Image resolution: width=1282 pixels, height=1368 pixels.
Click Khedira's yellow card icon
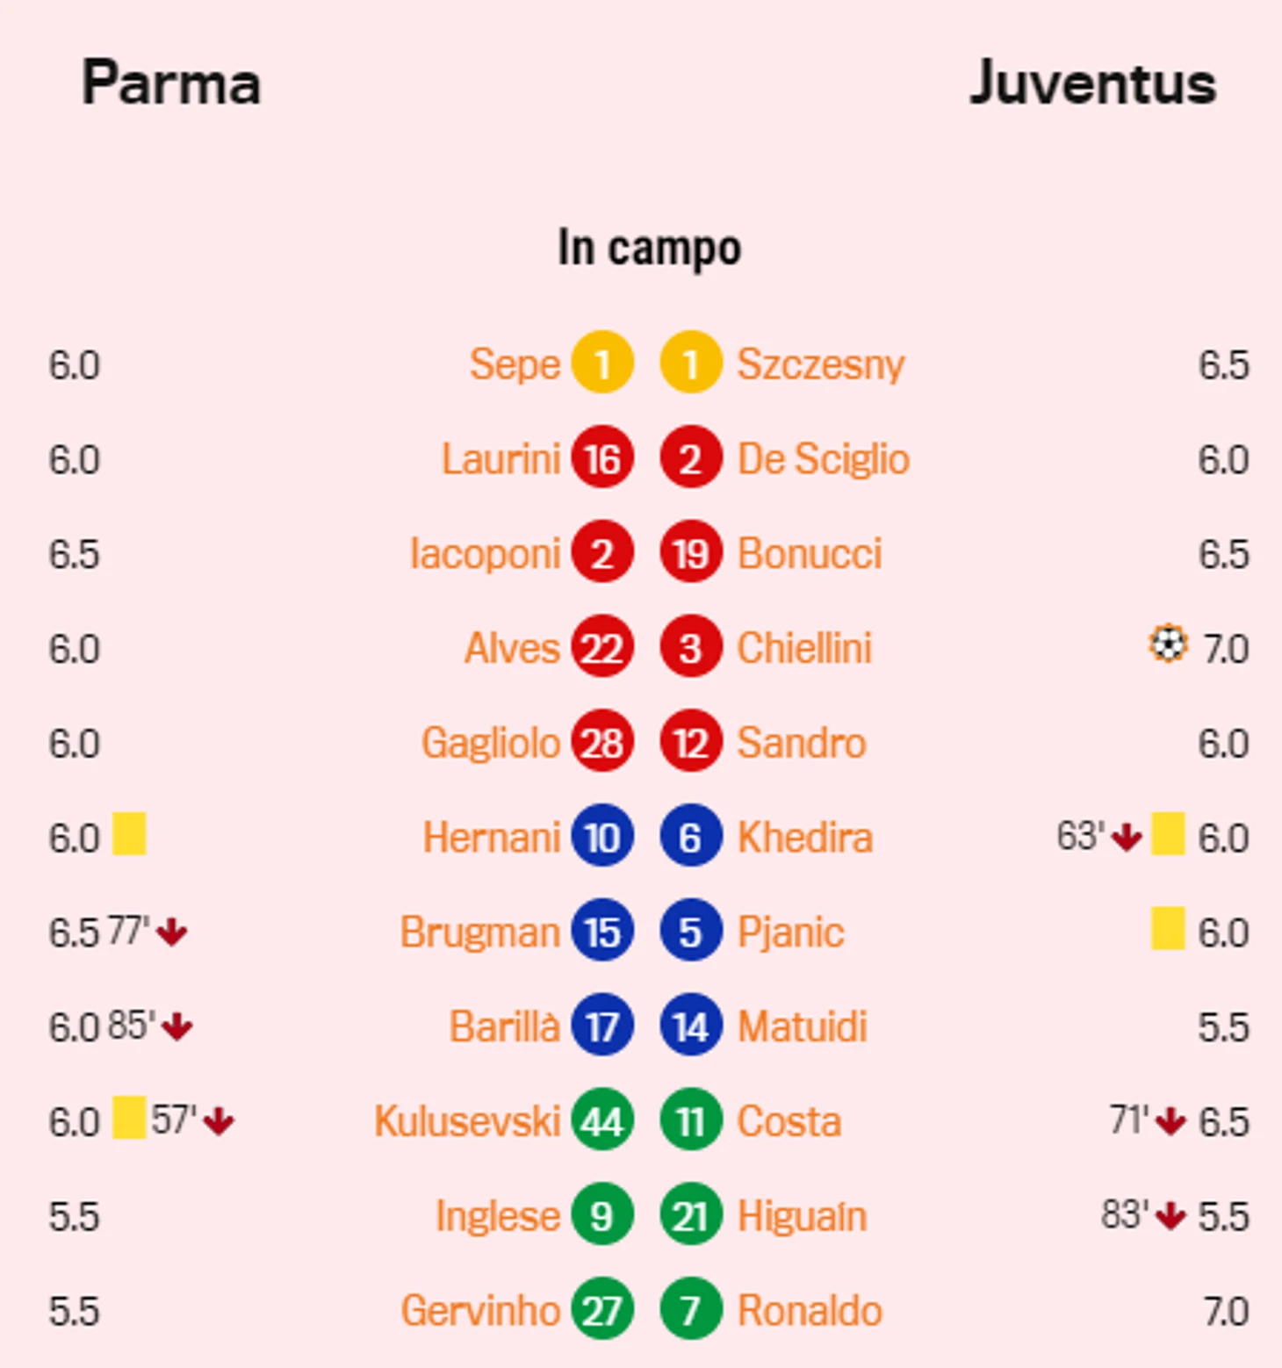coord(1168,833)
